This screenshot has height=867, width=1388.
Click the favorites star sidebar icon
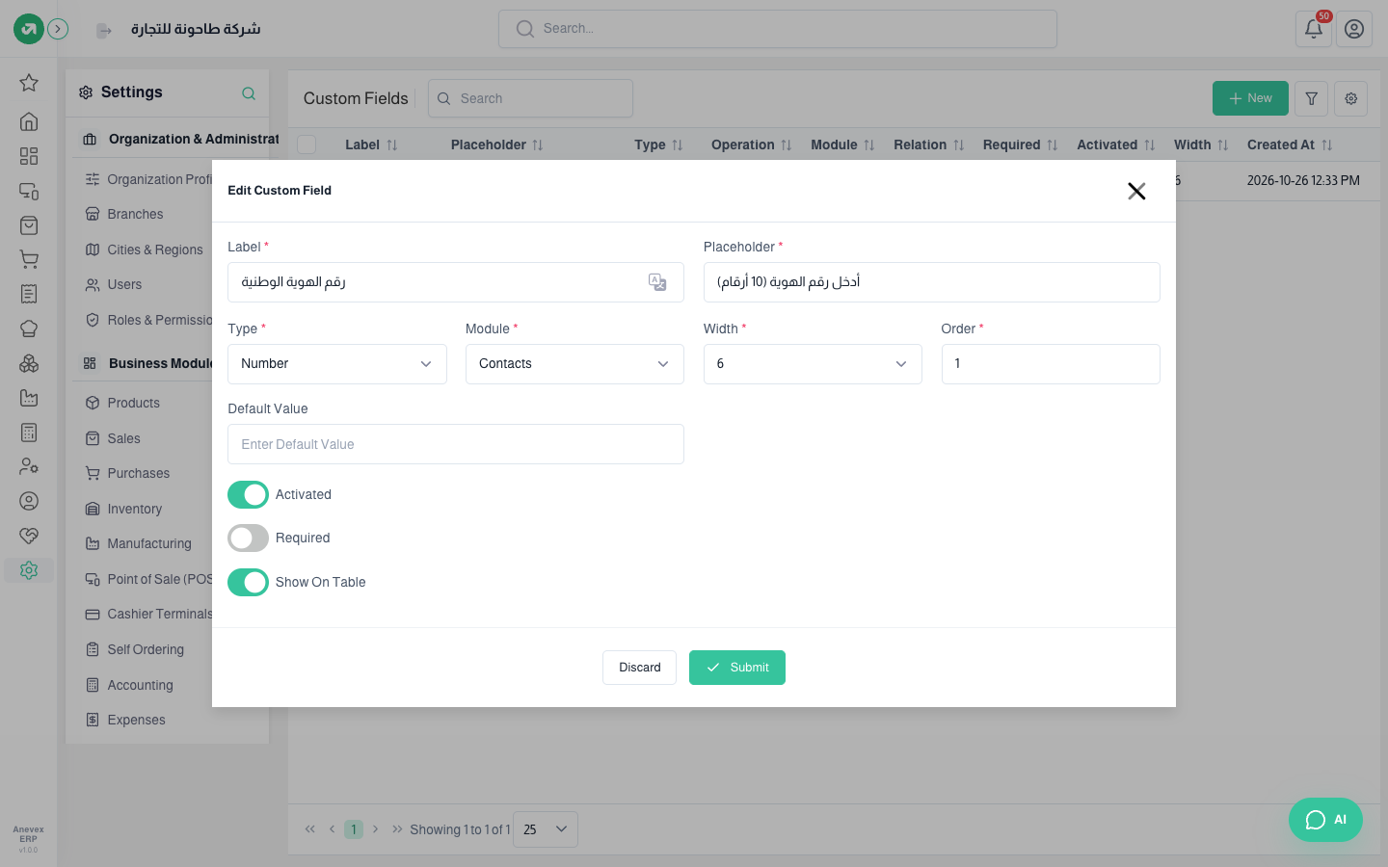(x=29, y=83)
